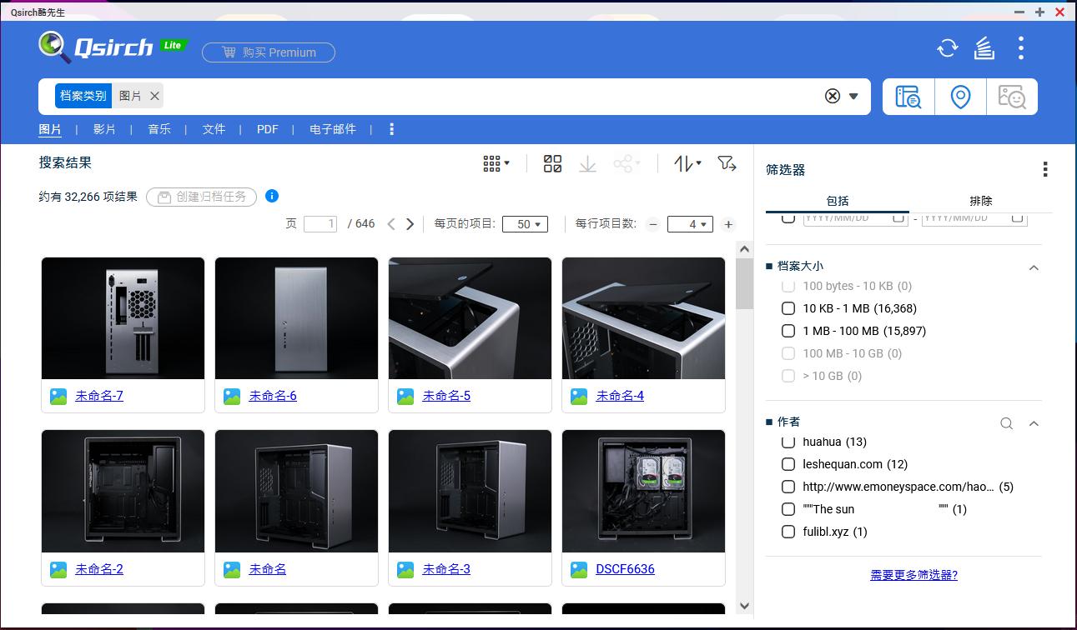Screen dimensions: 1077x630
Task: Open the sort order dropdown
Action: point(686,163)
